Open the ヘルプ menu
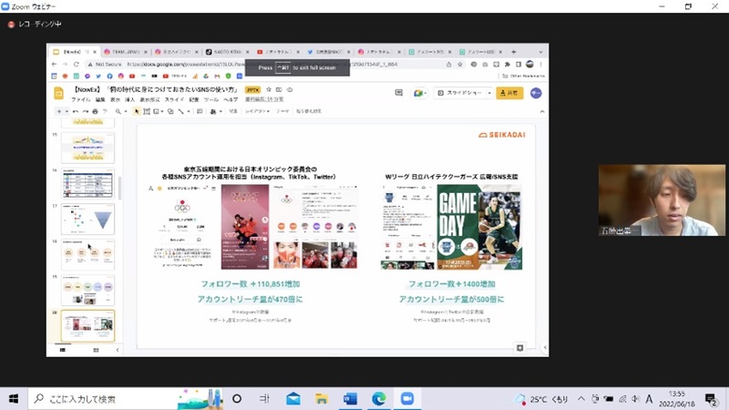 click(231, 99)
